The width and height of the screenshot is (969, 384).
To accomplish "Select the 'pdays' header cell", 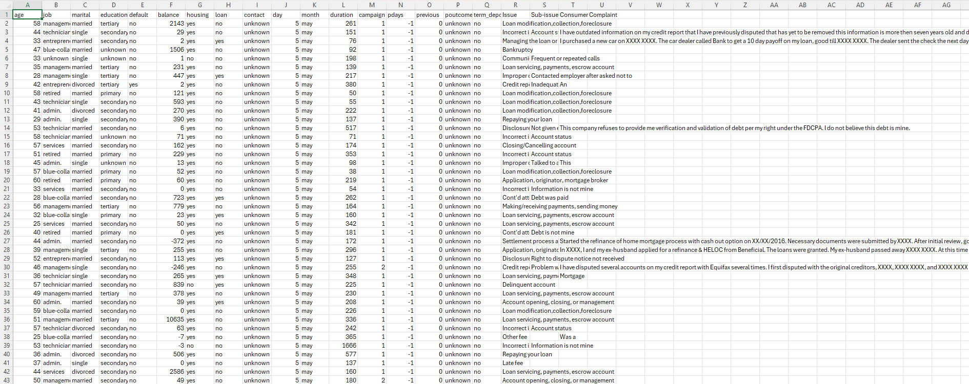I will 400,15.
